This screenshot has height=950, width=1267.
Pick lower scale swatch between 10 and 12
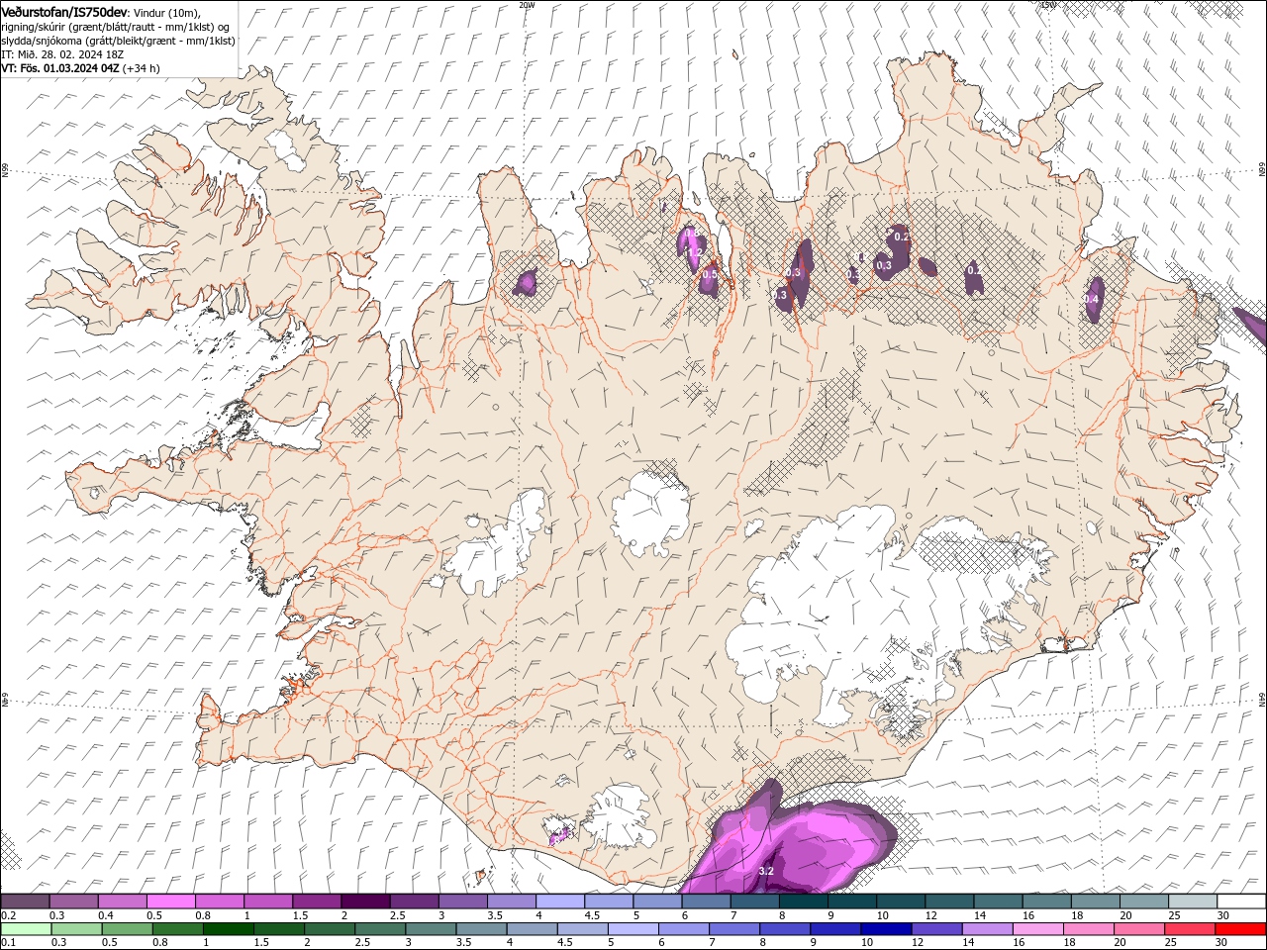point(887,929)
